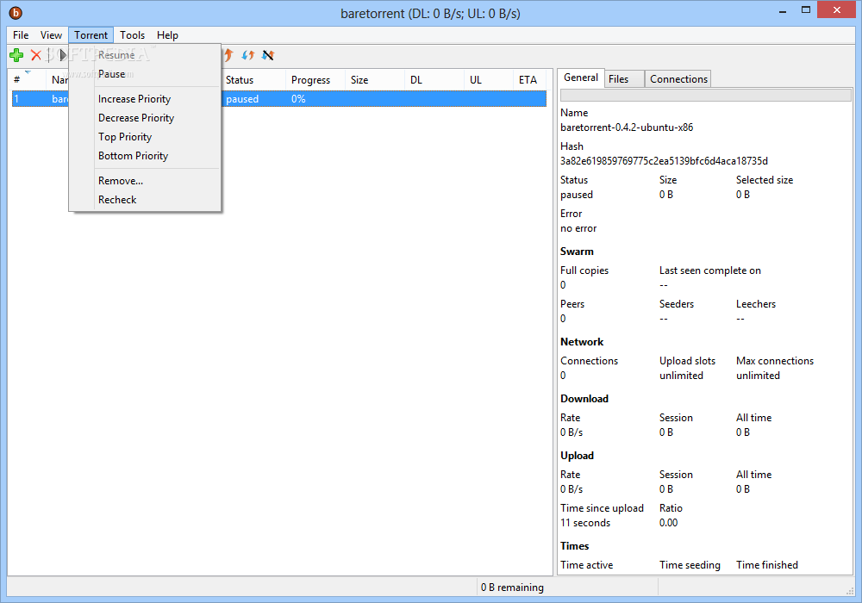Click the 'Download' section heading
The image size is (862, 603).
click(x=584, y=399)
